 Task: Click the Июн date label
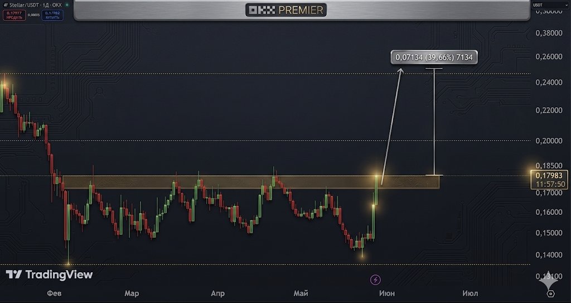[x=387, y=294]
